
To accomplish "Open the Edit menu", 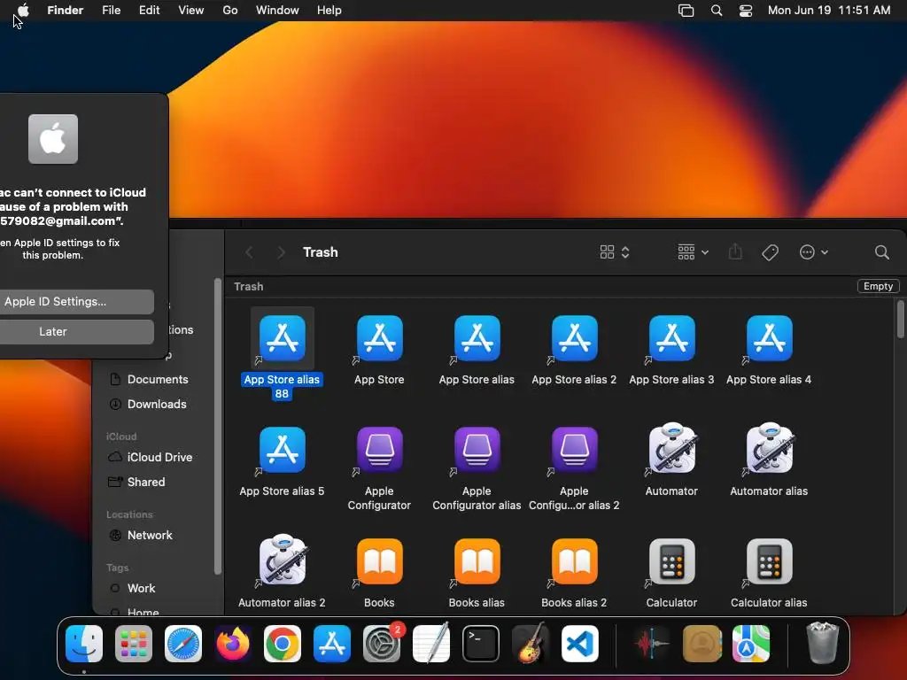I will [149, 11].
